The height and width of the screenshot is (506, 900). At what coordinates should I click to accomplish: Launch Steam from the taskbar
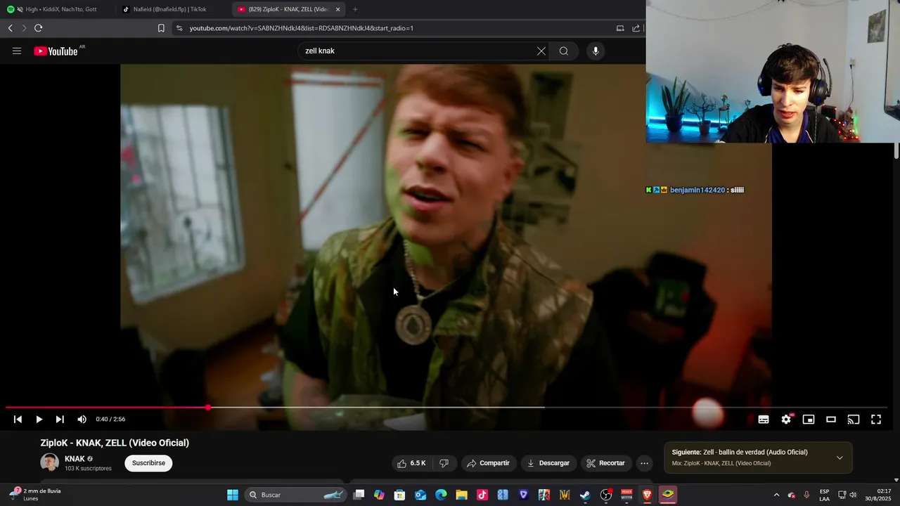coord(585,495)
